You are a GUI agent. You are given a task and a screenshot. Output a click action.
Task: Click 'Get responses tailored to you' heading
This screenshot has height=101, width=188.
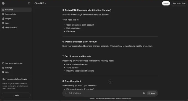tap(15, 79)
